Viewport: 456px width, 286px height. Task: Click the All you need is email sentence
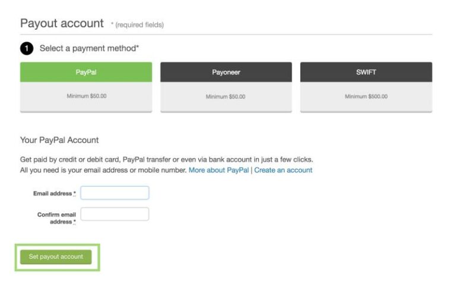pyautogui.click(x=103, y=170)
